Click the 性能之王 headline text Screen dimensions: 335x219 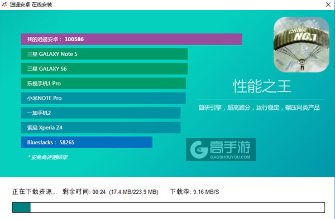coord(262,86)
